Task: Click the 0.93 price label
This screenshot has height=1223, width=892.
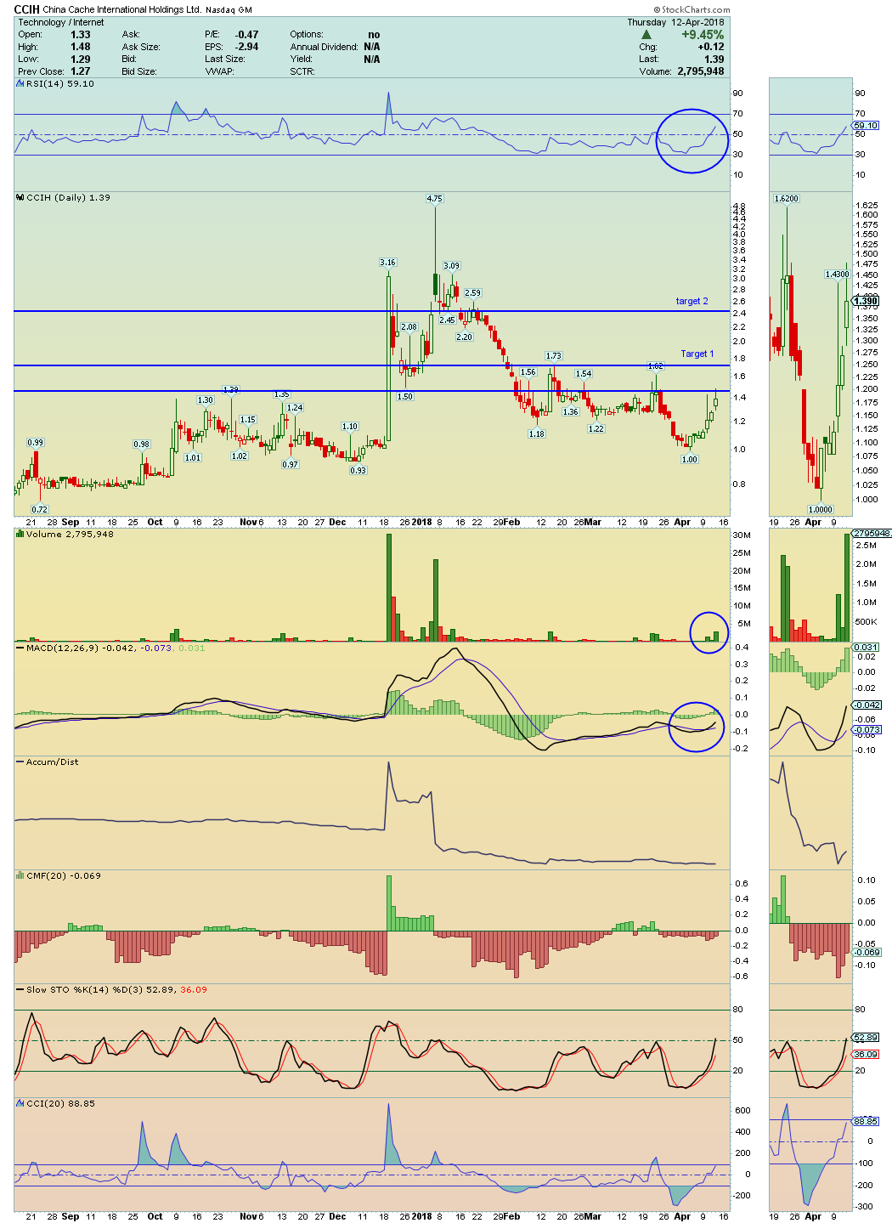Action: tap(358, 470)
